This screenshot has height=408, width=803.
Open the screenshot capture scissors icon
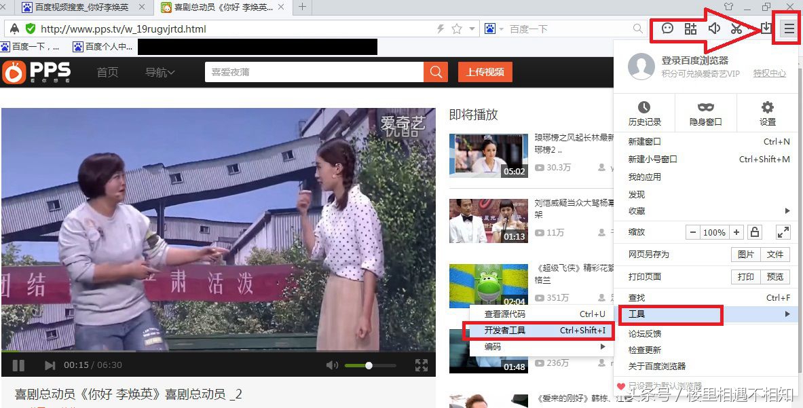pyautogui.click(x=736, y=29)
